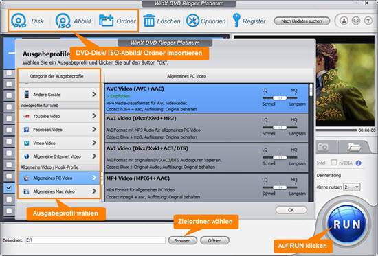Click the Vimeo Video icon
The image size is (378, 256).
27,143
